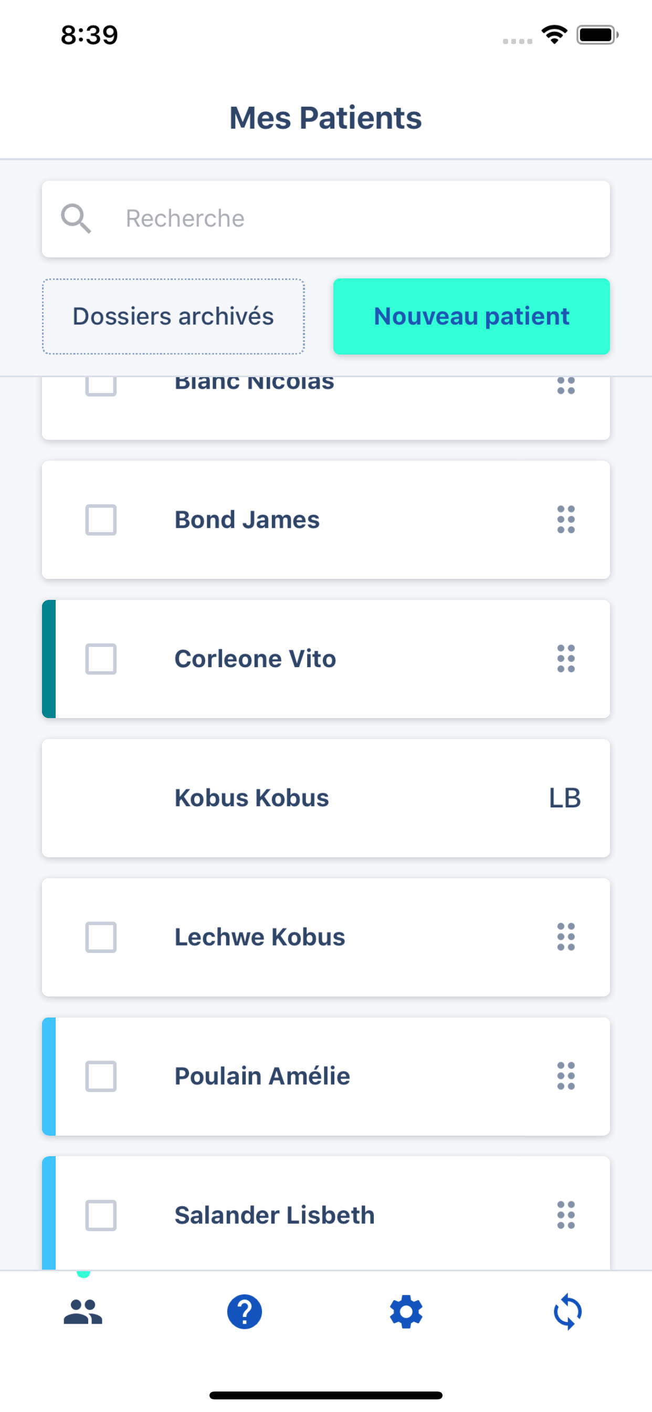Open settings gear icon
Image resolution: width=652 pixels, height=1412 pixels.
click(x=406, y=1312)
